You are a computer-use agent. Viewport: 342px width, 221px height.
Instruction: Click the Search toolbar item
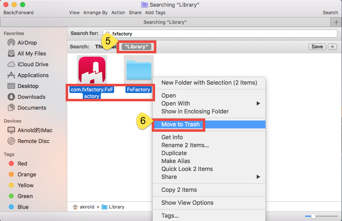click(x=330, y=13)
